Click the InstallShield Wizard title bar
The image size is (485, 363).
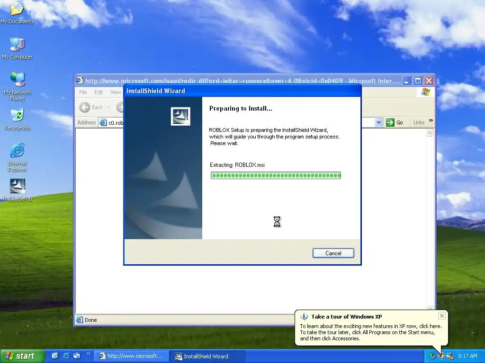(x=242, y=91)
